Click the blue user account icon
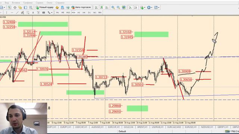239x134 pixels. [x=62, y=7]
